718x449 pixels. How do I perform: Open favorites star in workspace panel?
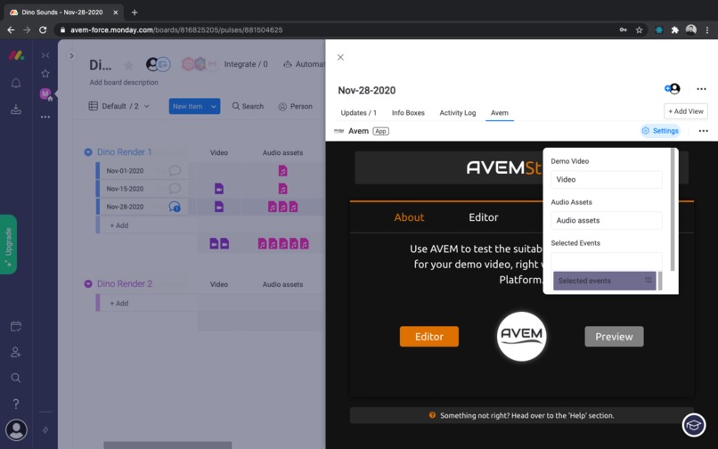tap(45, 73)
